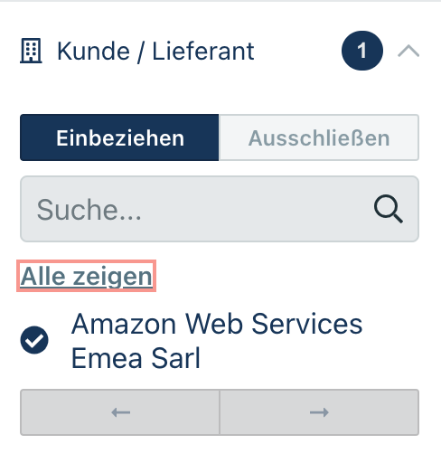This screenshot has width=441, height=463.
Task: Click the left pagination button
Action: click(120, 412)
